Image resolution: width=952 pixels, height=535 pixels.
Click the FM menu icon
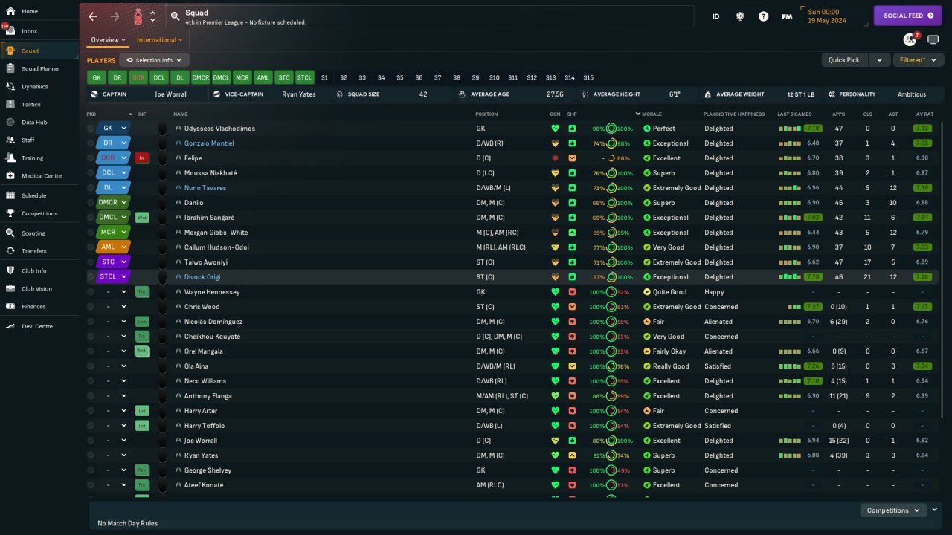787,16
